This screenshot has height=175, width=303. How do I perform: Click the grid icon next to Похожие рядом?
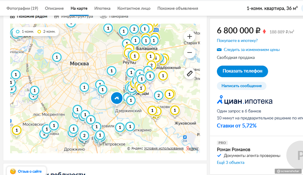tap(12, 16)
